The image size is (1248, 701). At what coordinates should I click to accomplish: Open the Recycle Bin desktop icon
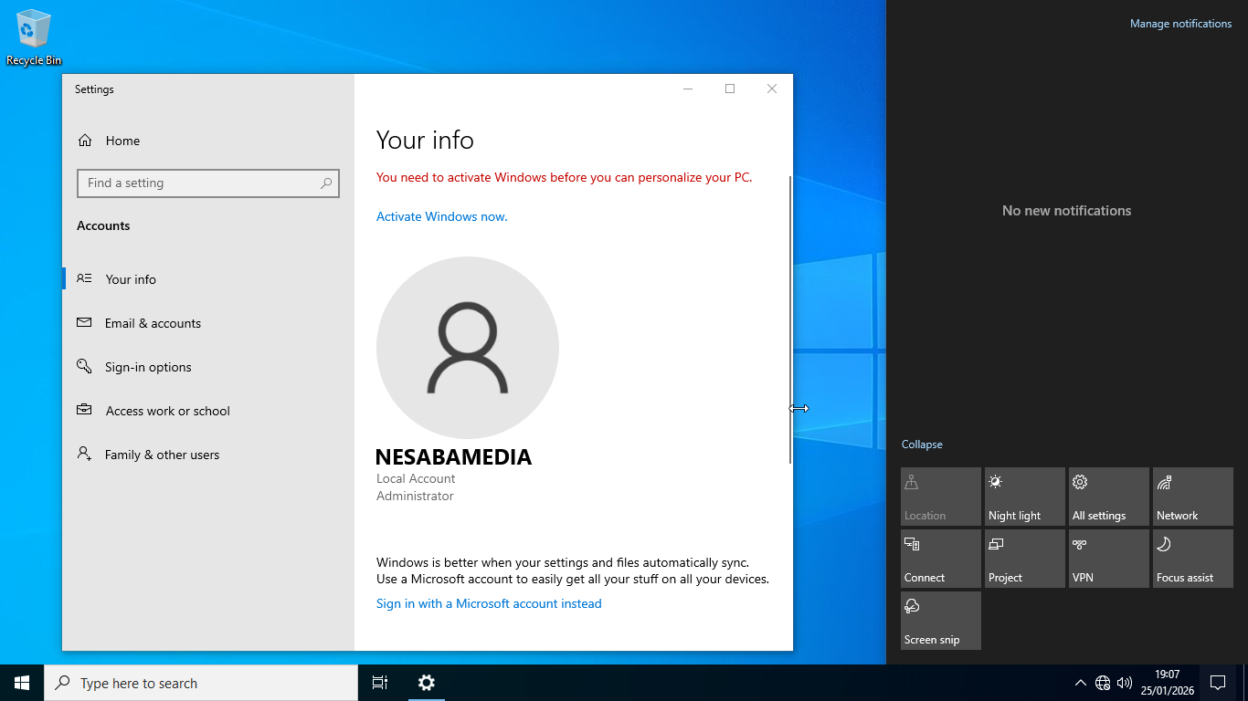(x=34, y=37)
